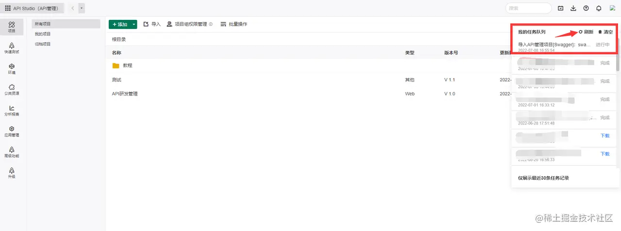Expand the navigation history dropdown arrow
The height and width of the screenshot is (231, 621).
82,8
